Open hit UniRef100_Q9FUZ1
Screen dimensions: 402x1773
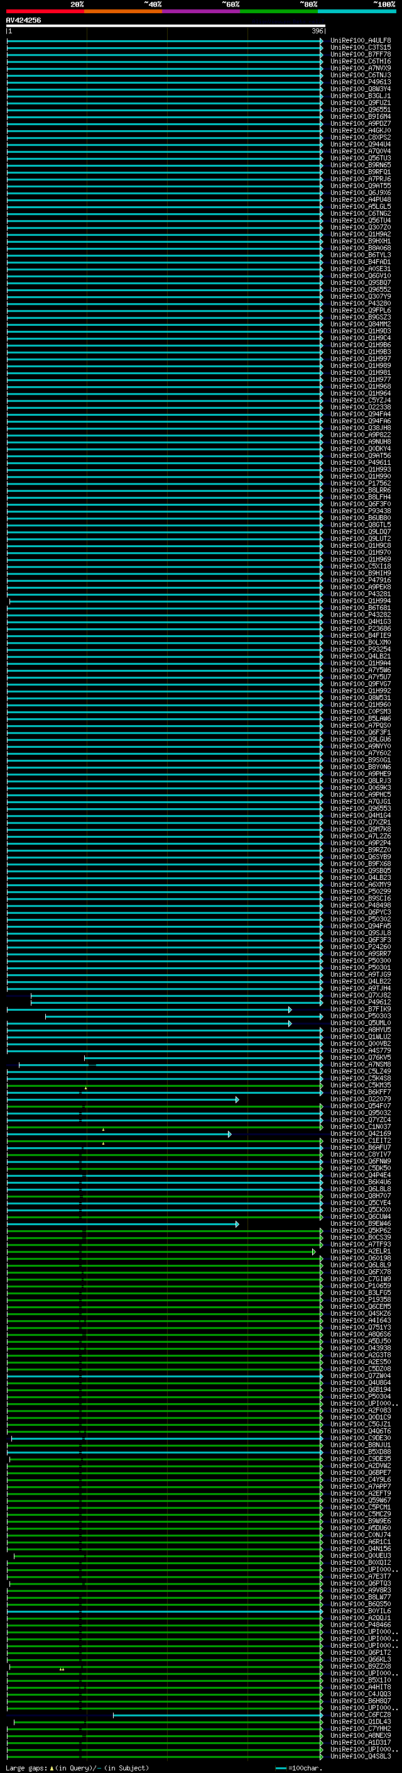pos(361,103)
